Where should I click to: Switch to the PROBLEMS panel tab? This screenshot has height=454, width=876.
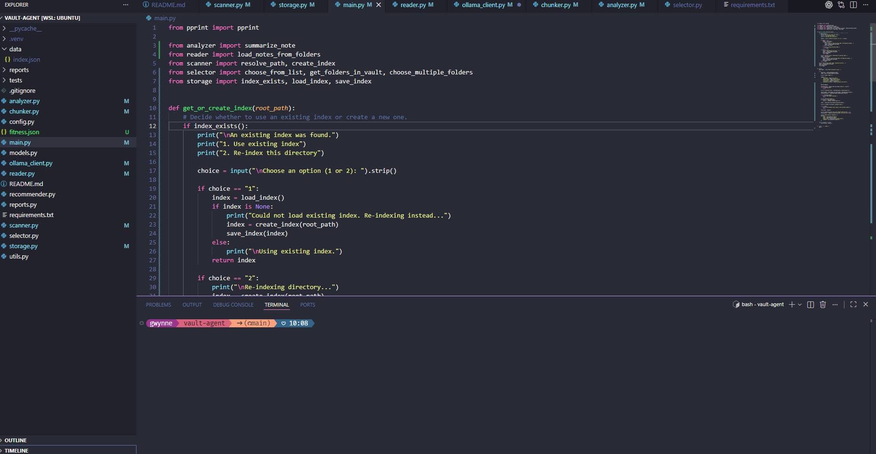[158, 305]
